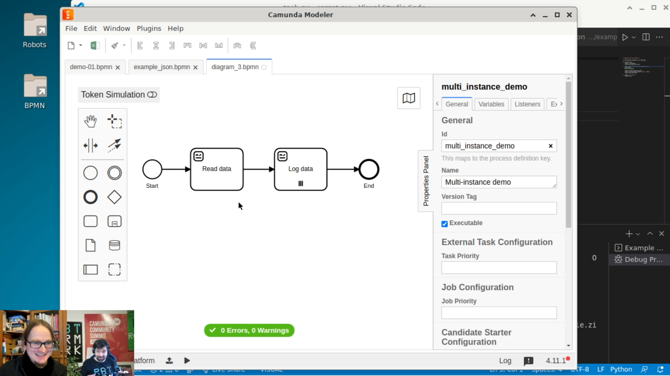
Task: Activate the Space tool
Action: click(x=90, y=146)
